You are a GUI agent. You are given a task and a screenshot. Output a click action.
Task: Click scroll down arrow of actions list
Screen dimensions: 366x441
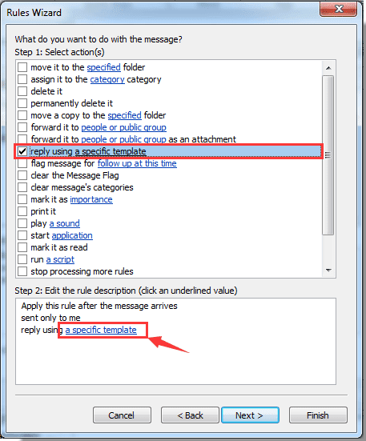point(328,271)
